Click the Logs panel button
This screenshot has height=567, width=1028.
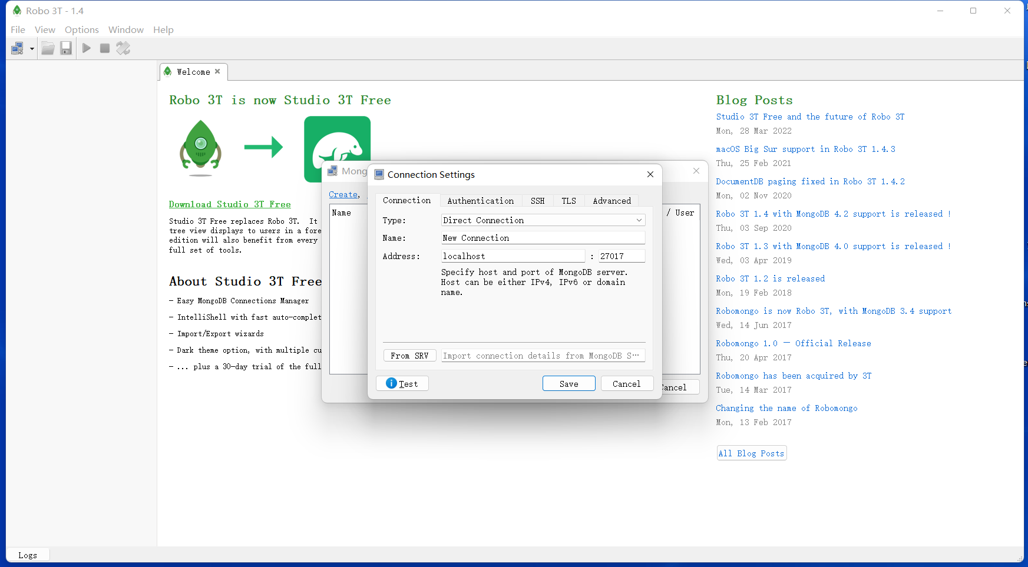point(28,555)
